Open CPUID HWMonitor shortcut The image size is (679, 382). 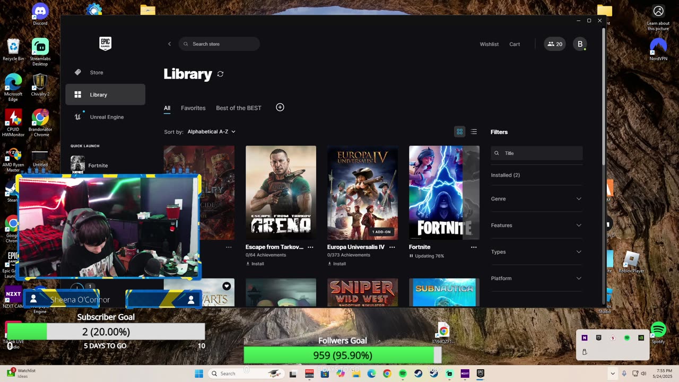[13, 123]
